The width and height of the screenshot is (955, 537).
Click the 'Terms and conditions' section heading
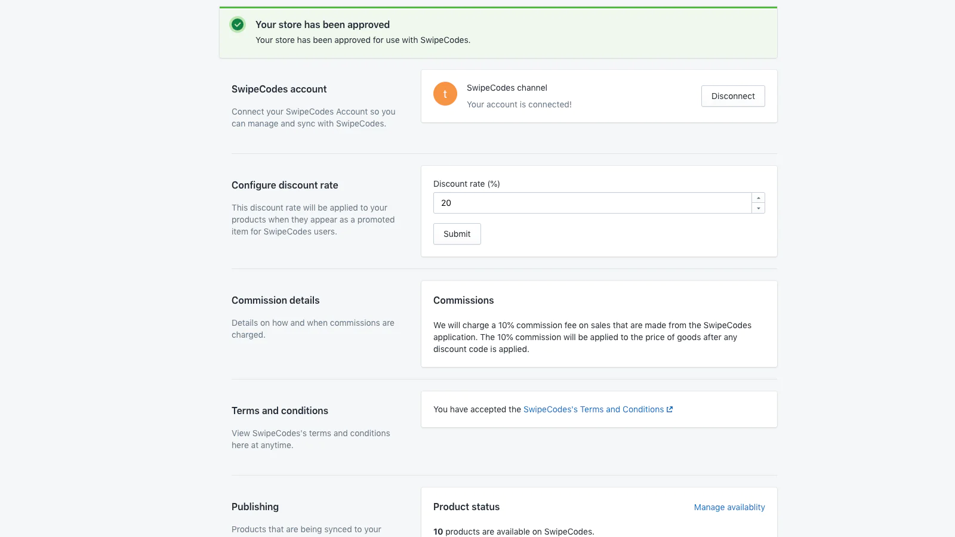tap(280, 411)
